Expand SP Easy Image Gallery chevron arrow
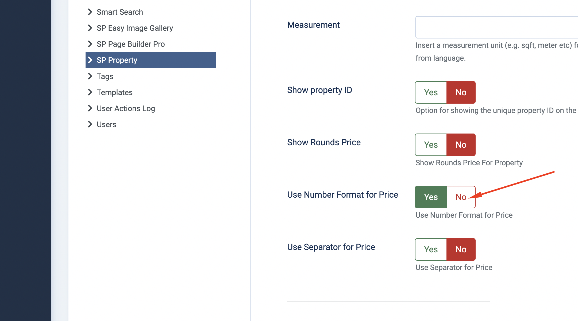The width and height of the screenshot is (578, 321). 90,28
